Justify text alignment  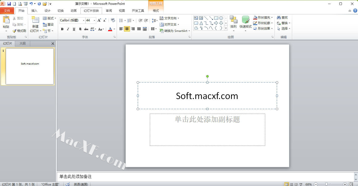click(x=139, y=29)
